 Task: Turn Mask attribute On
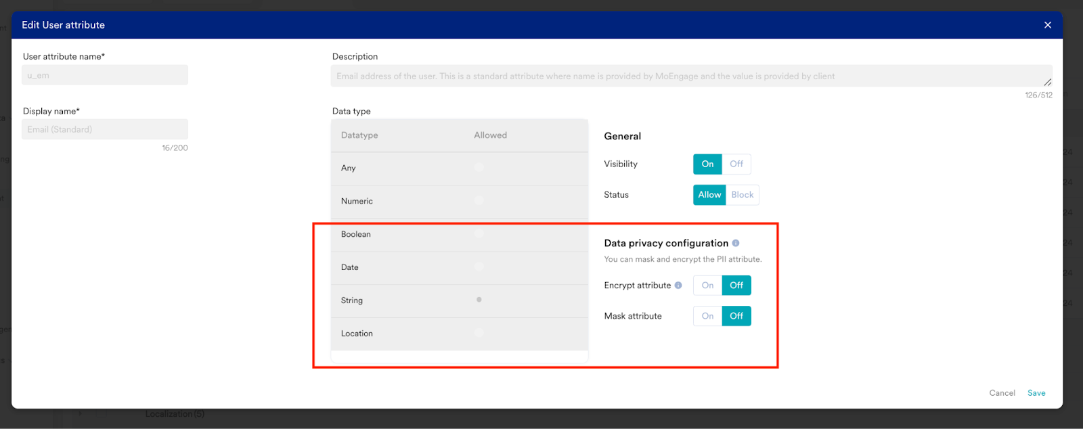[707, 316]
